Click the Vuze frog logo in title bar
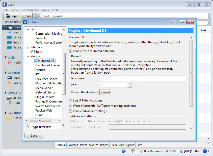Image resolution: width=213 pixels, height=156 pixels. point(5,5)
